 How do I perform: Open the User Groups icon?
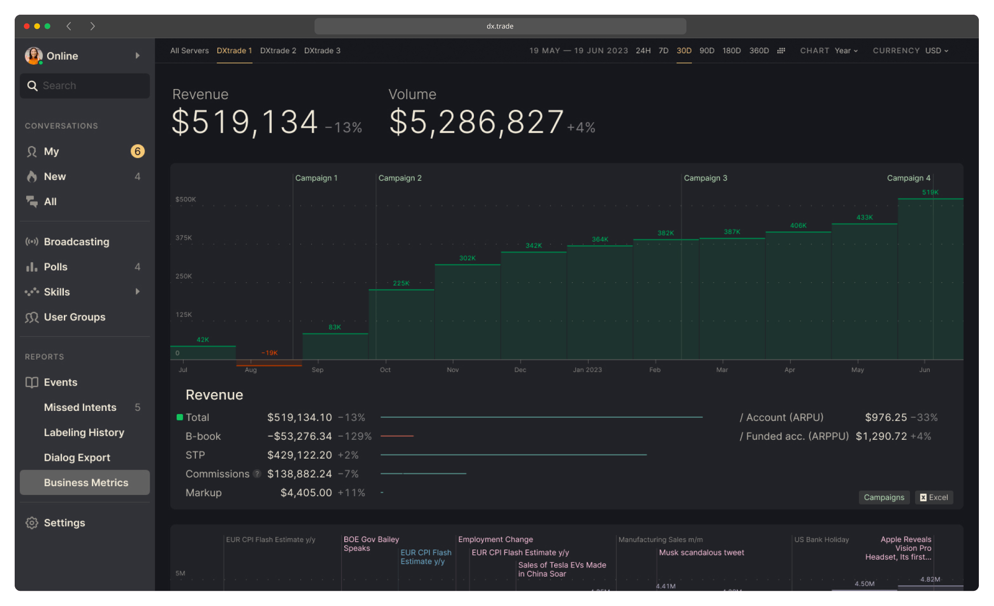coord(32,317)
